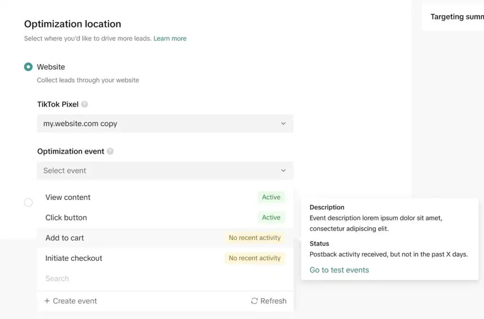Image resolution: width=484 pixels, height=319 pixels.
Task: Click chevron arrow on my.website.com copy field
Action: click(283, 123)
